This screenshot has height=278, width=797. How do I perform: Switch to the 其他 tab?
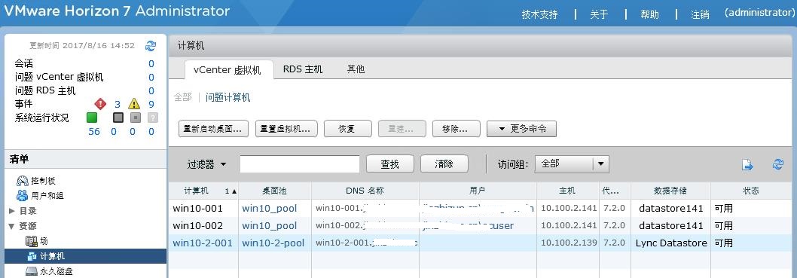[x=356, y=69]
